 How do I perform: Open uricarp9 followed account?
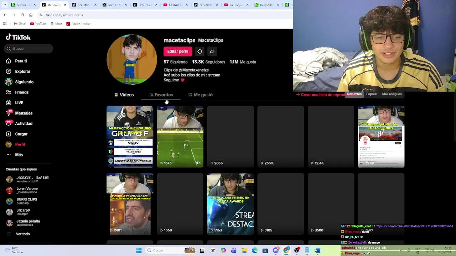coord(18,212)
